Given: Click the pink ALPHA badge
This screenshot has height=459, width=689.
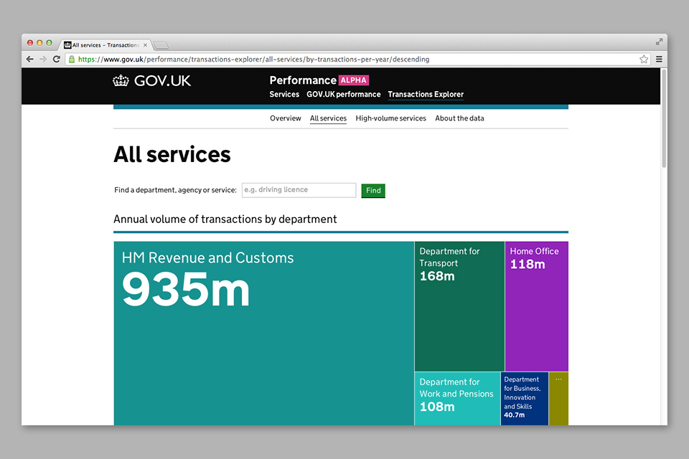Looking at the screenshot, I should click(354, 80).
